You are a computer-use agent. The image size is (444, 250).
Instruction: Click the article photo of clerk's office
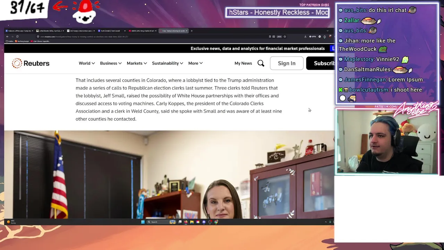click(x=169, y=174)
